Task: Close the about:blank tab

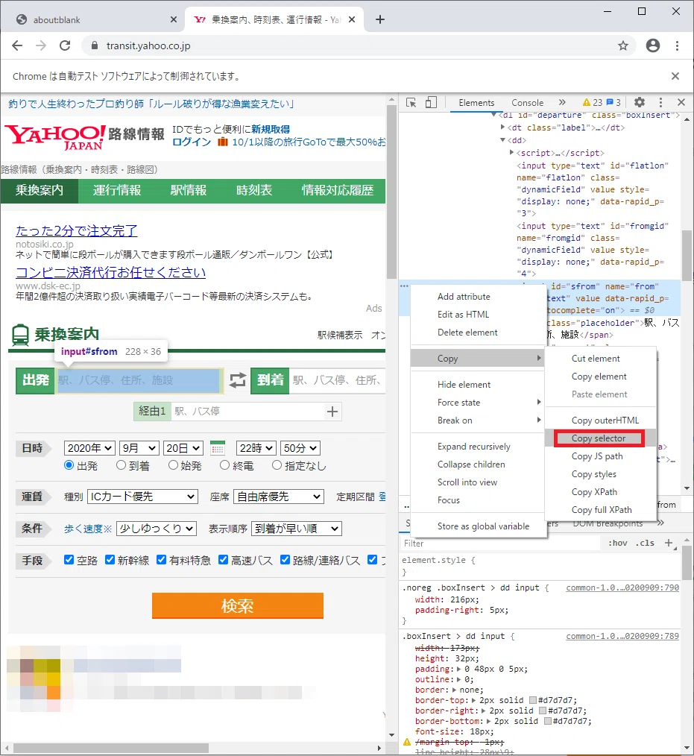Action: 174,20
